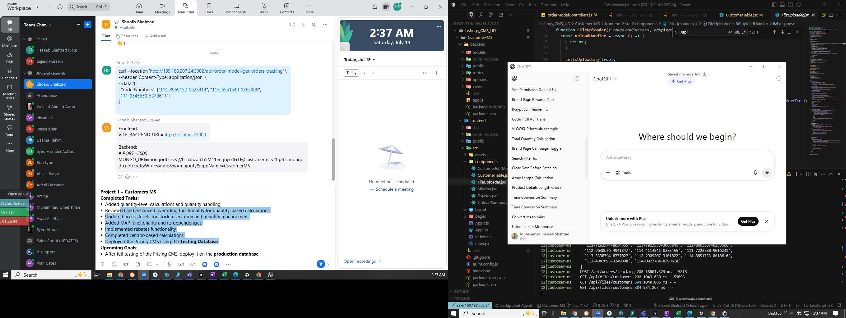Open the Resources tab in chat

pyautogui.click(x=127, y=36)
